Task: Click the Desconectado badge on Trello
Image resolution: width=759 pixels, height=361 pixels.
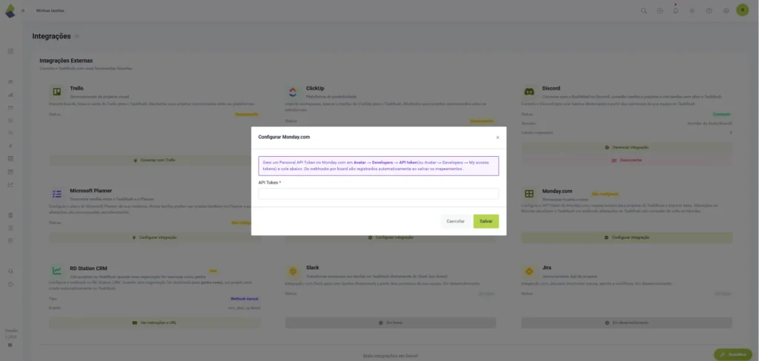Action: tap(247, 115)
